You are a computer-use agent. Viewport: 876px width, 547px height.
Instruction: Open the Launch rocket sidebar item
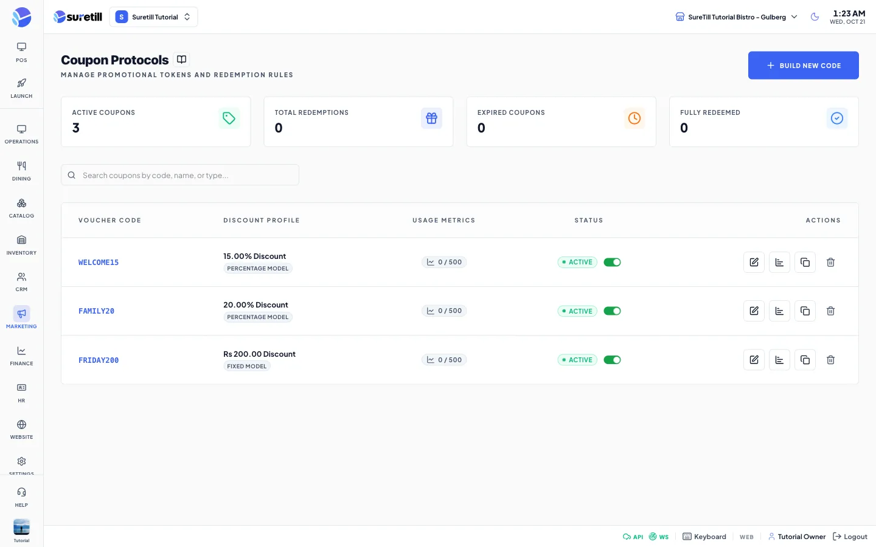21,89
